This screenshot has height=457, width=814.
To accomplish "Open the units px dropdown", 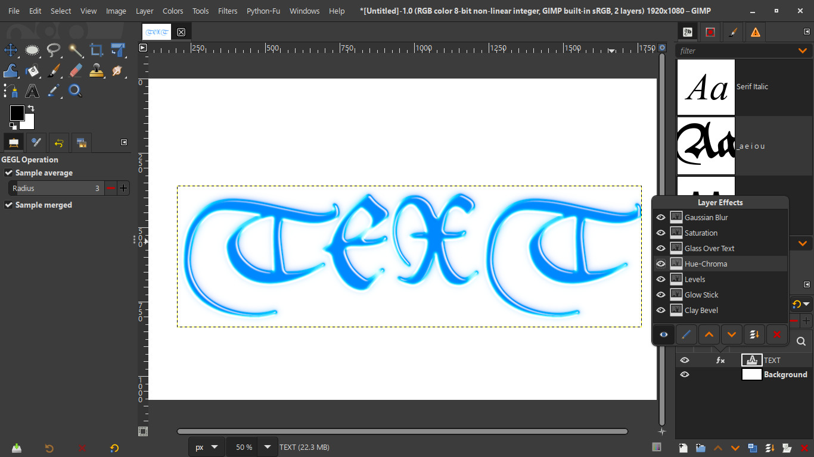I will coord(207,447).
